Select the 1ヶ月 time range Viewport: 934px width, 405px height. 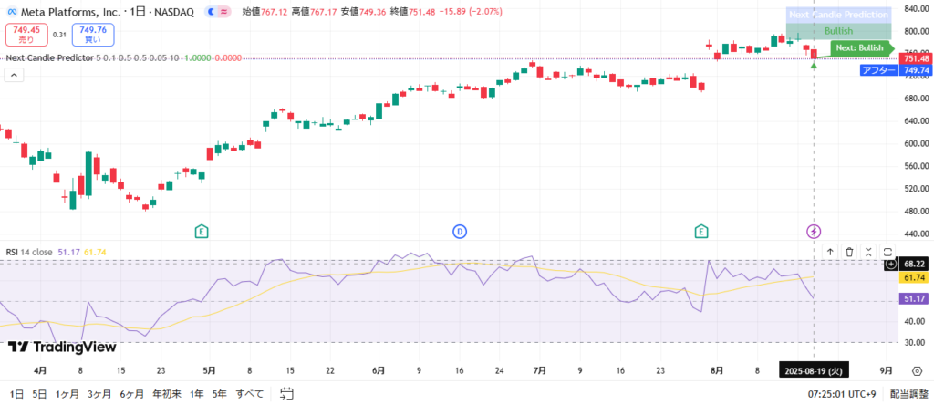coord(67,394)
